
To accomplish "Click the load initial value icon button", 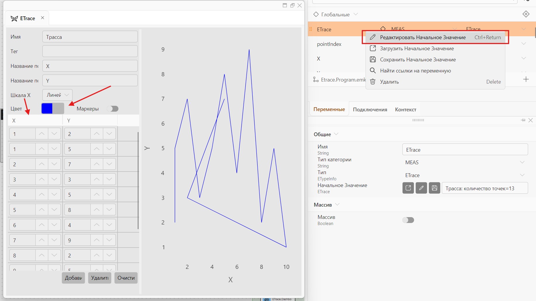I will pos(408,188).
